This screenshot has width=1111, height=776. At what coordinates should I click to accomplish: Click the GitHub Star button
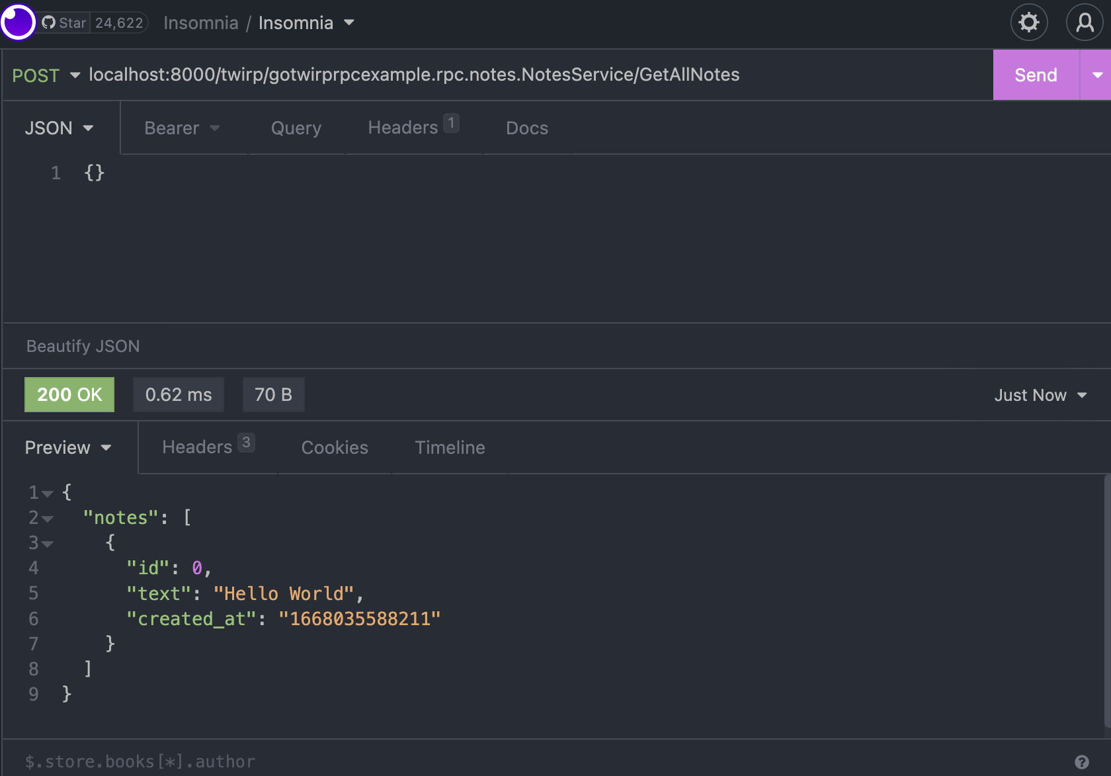pyautogui.click(x=65, y=22)
